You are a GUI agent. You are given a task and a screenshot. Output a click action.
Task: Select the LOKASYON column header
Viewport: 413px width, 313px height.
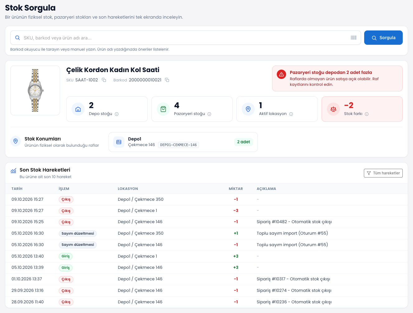(x=128, y=189)
